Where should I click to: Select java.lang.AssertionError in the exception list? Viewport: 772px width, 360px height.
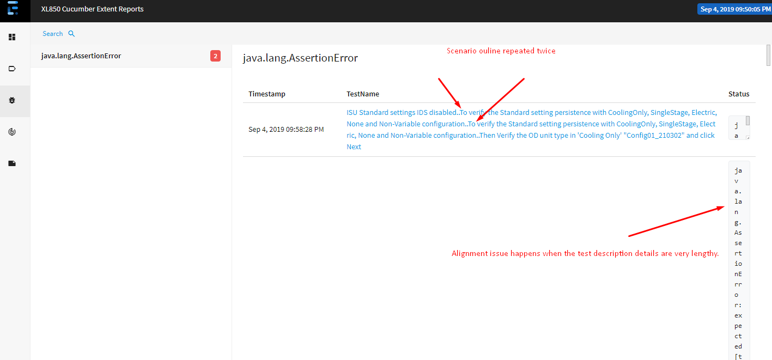[131, 56]
